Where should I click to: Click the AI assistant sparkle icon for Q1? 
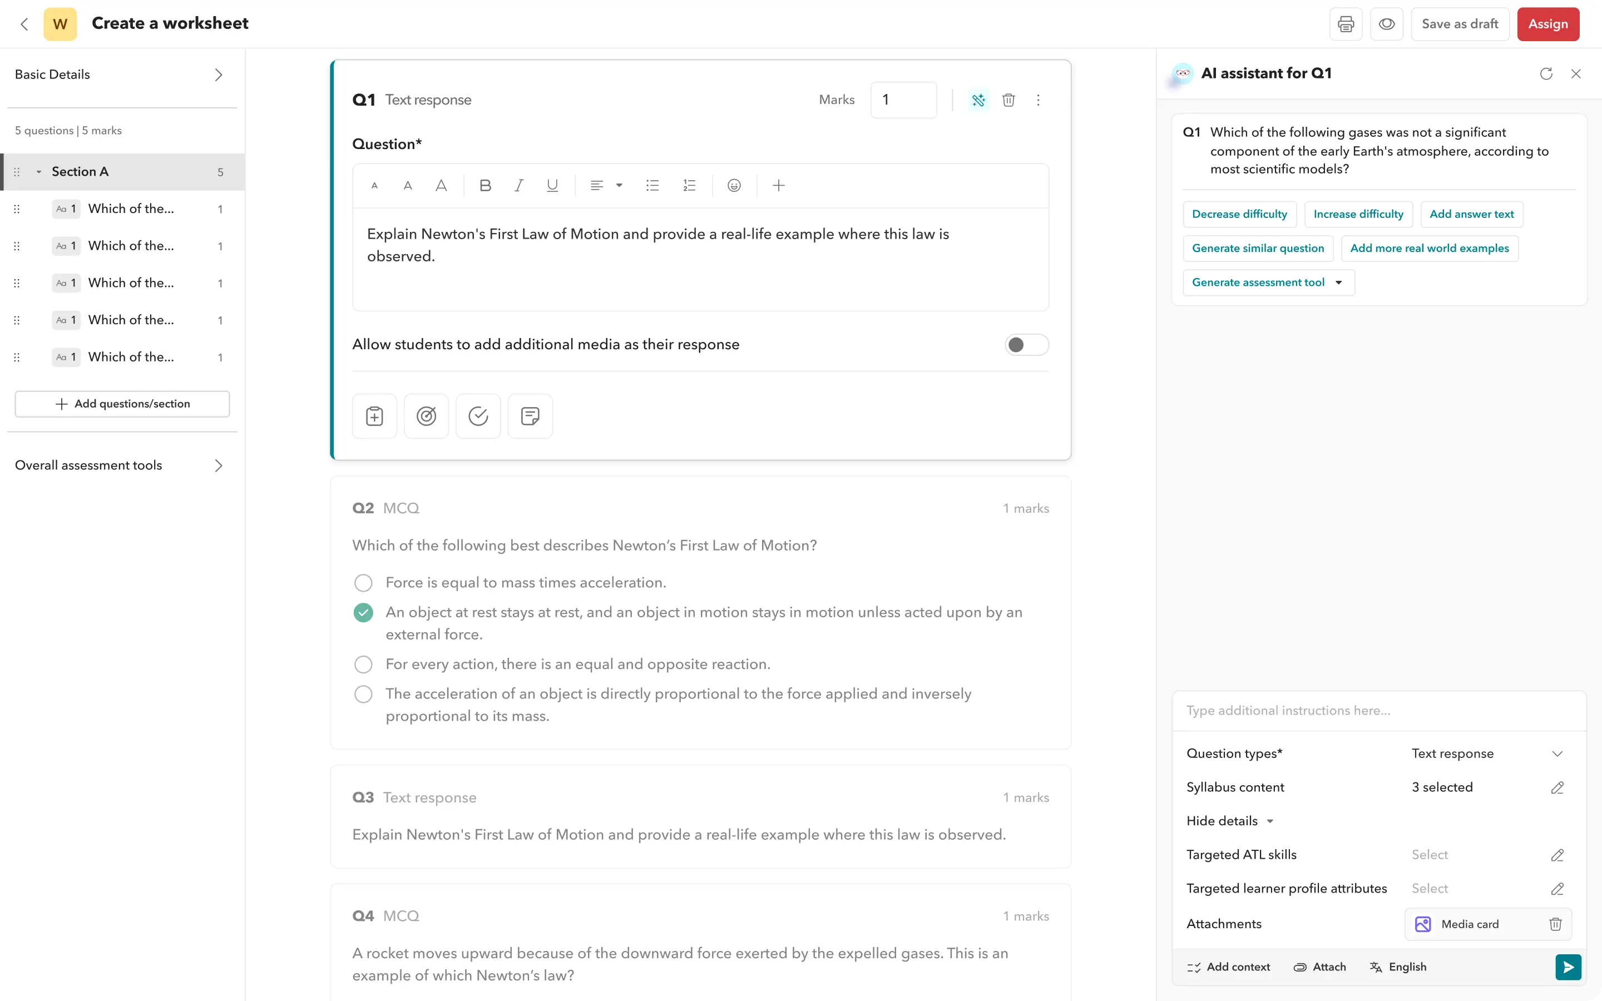pos(978,100)
